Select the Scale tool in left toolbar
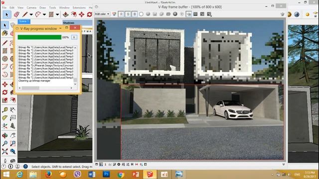The width and height of the screenshot is (319, 179). pos(5,100)
